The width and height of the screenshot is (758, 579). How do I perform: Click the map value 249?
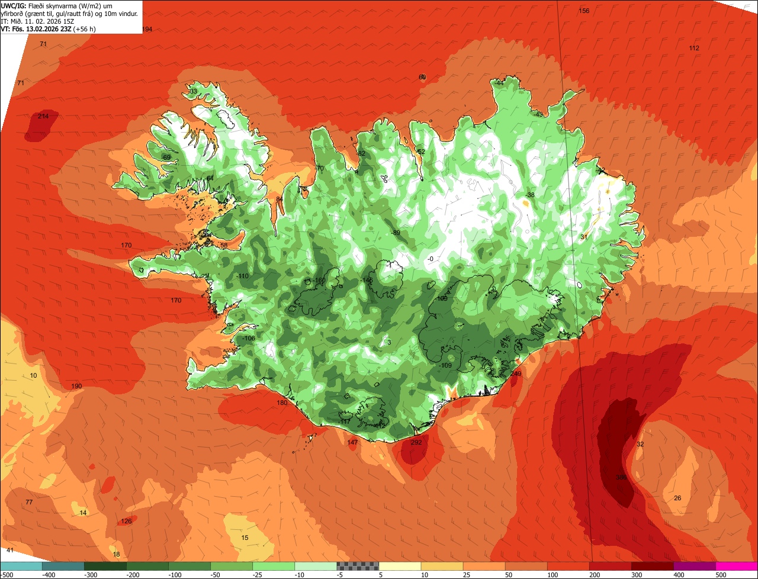click(516, 374)
